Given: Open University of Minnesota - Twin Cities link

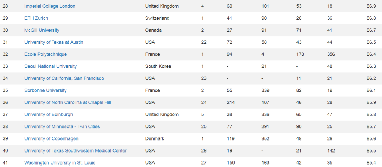Looking at the screenshot, I should pos(62,127).
